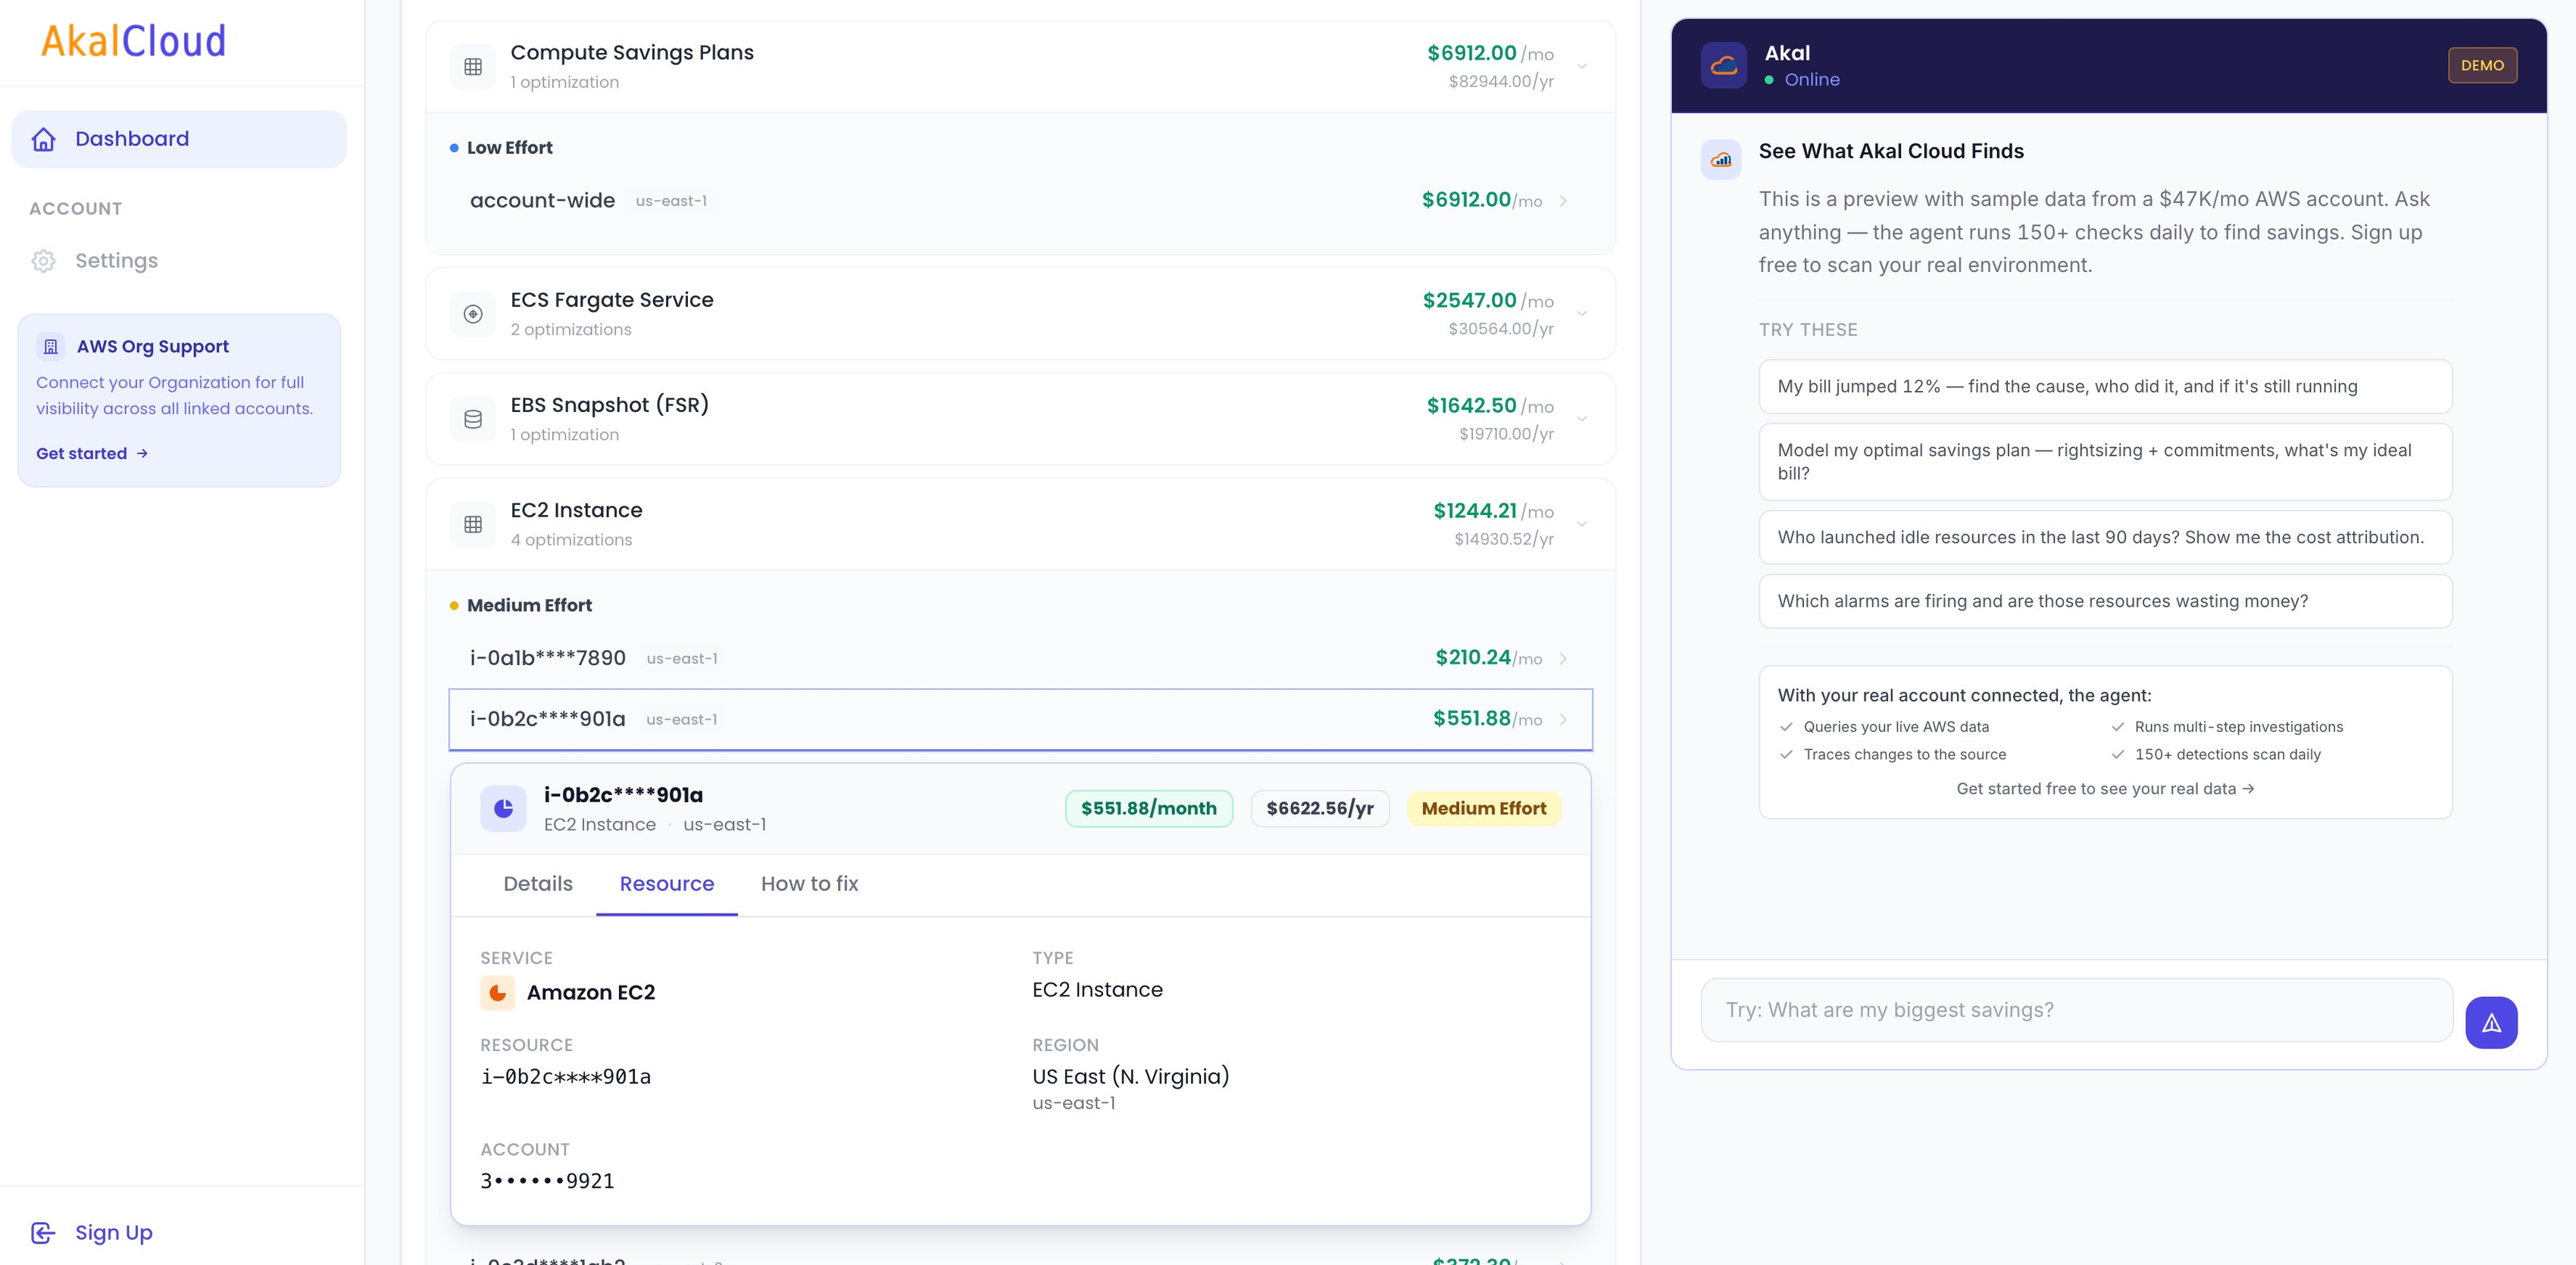Focus the chat input field
The height and width of the screenshot is (1265, 2576).
tap(2077, 1010)
